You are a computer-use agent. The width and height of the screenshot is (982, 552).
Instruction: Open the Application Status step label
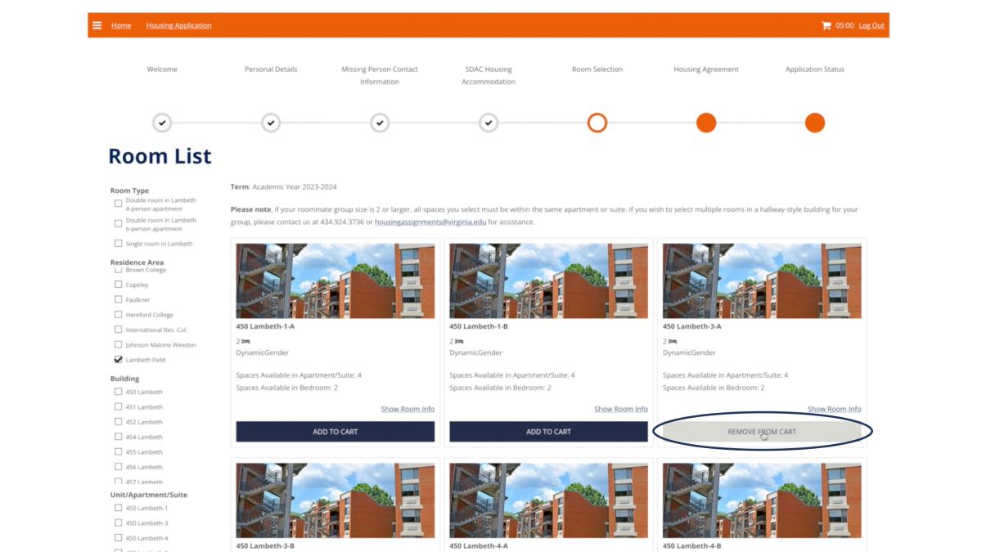(815, 70)
